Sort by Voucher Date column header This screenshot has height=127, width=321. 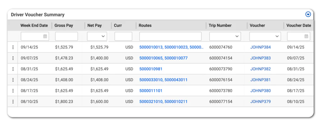299,26
